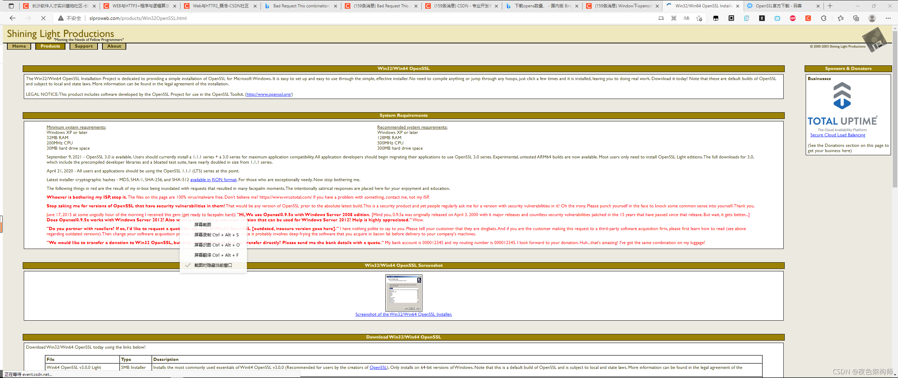Viewport: 898px width, 378px height.
Task: Open the Adblock Plus (ABP) extension
Action: 793,18
